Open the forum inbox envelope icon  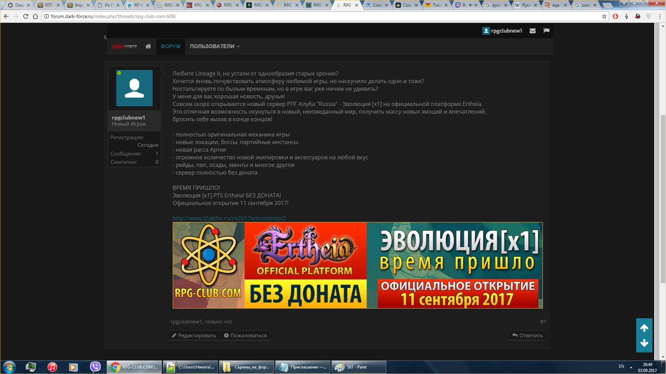pyautogui.click(x=532, y=31)
